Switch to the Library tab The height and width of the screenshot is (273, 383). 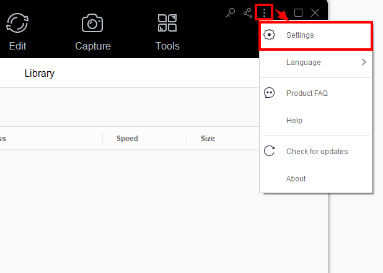39,73
